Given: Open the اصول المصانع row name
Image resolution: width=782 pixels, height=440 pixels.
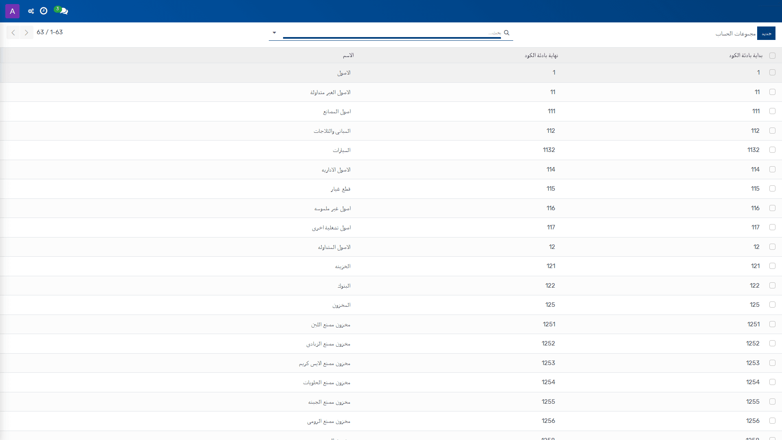Looking at the screenshot, I should click(337, 112).
